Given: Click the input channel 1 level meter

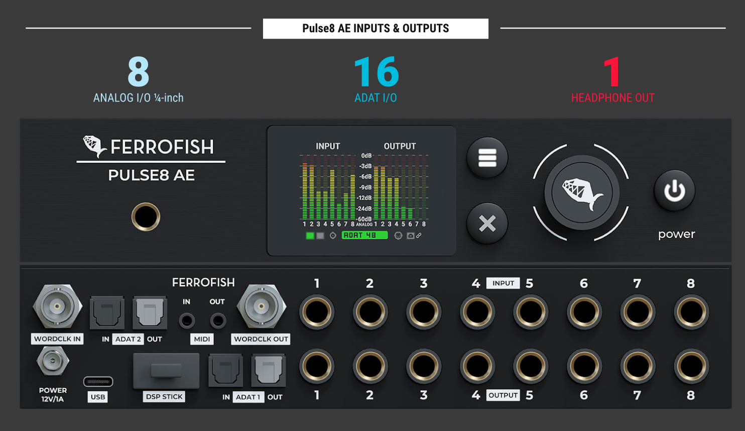Looking at the screenshot, I should tap(304, 187).
